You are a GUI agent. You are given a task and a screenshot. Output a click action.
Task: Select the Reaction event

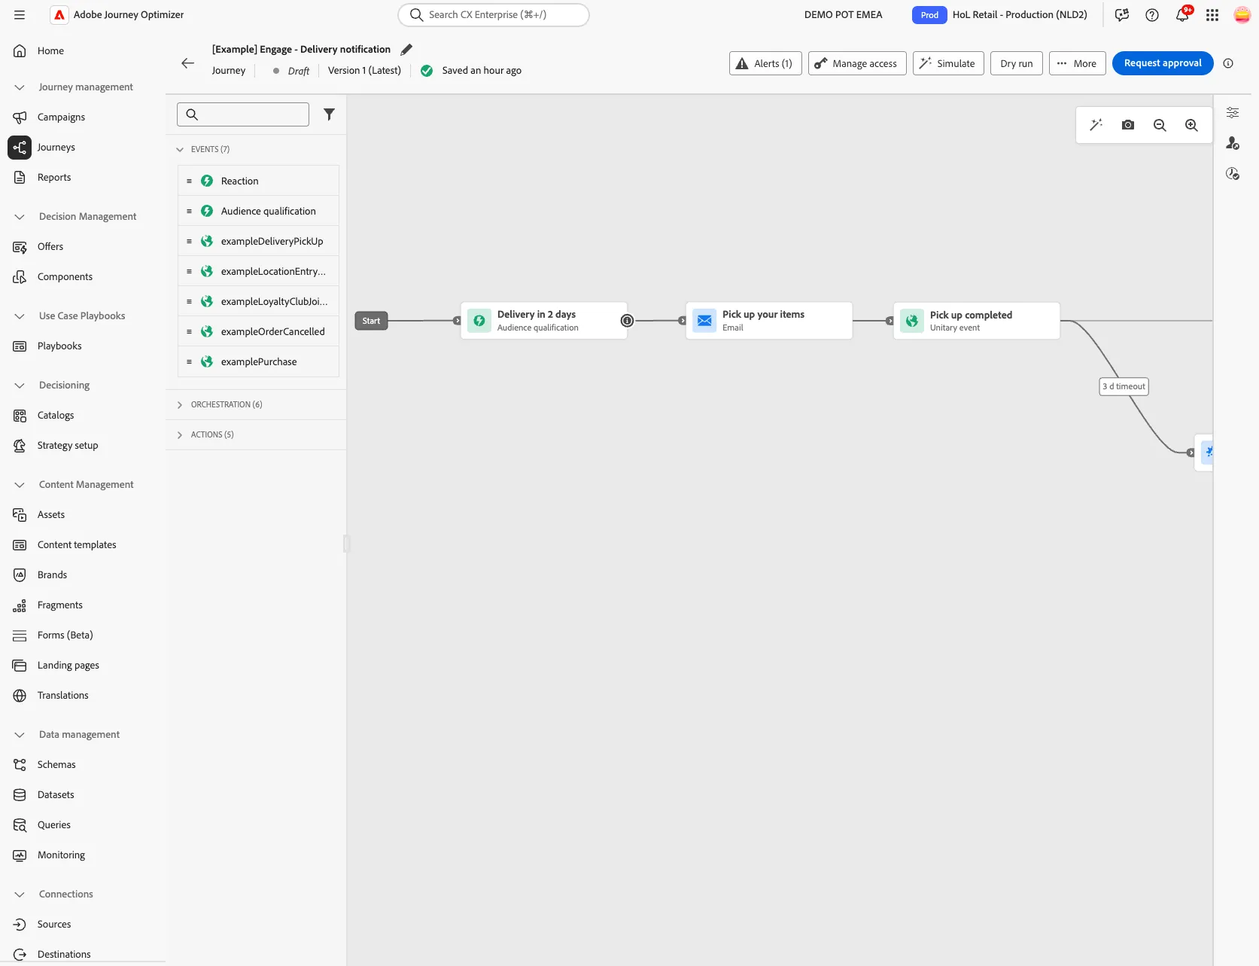[258, 181]
